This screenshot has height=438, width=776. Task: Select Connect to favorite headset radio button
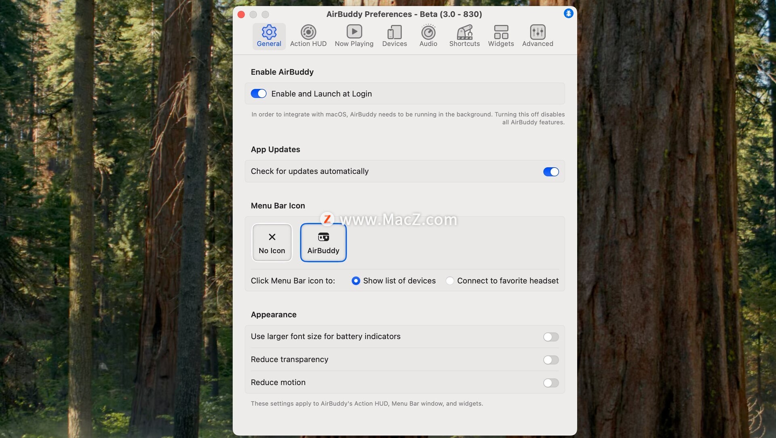[450, 281]
